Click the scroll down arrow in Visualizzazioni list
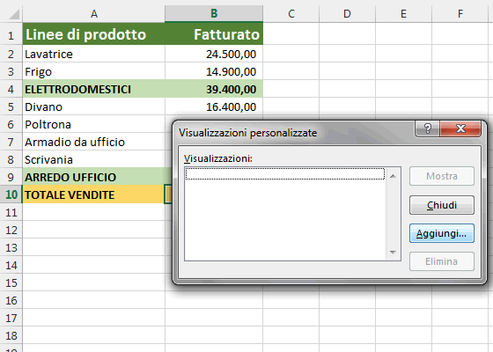 (x=393, y=252)
